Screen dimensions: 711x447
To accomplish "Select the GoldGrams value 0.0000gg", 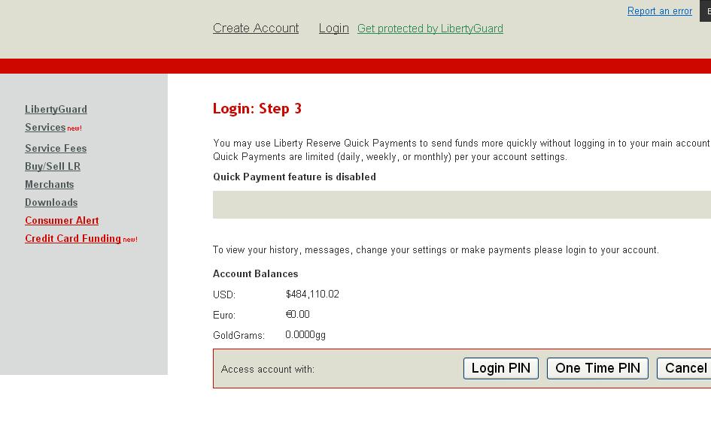I will (x=305, y=334).
